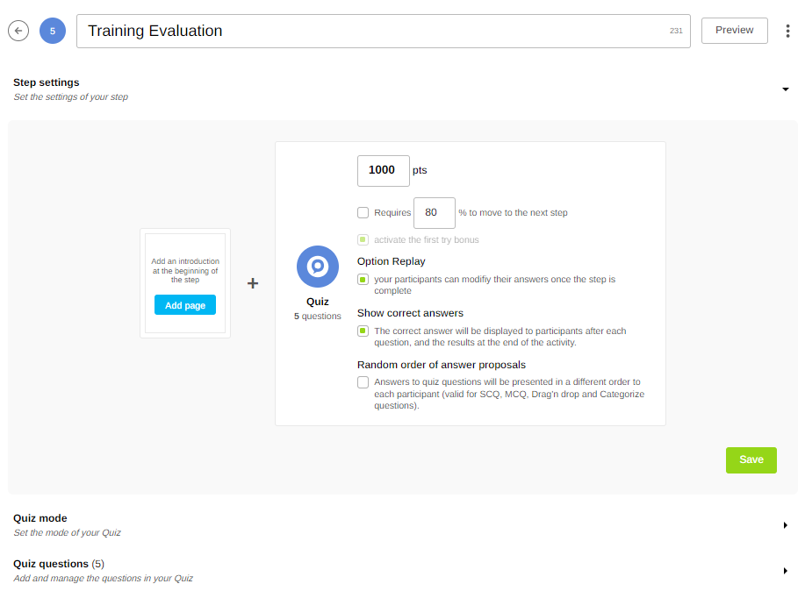
Task: Enable random order of answer proposals
Action: point(363,382)
